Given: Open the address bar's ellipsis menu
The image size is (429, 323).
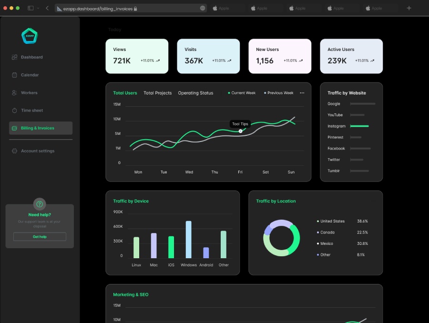Looking at the screenshot, I should [203, 8].
